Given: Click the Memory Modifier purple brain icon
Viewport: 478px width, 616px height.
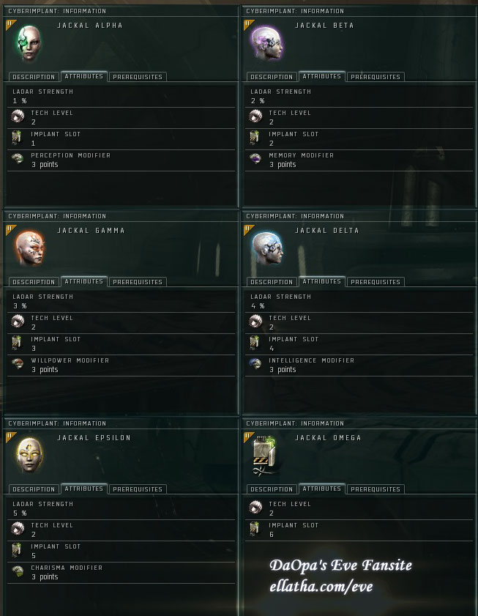Looking at the screenshot, I should (x=255, y=159).
